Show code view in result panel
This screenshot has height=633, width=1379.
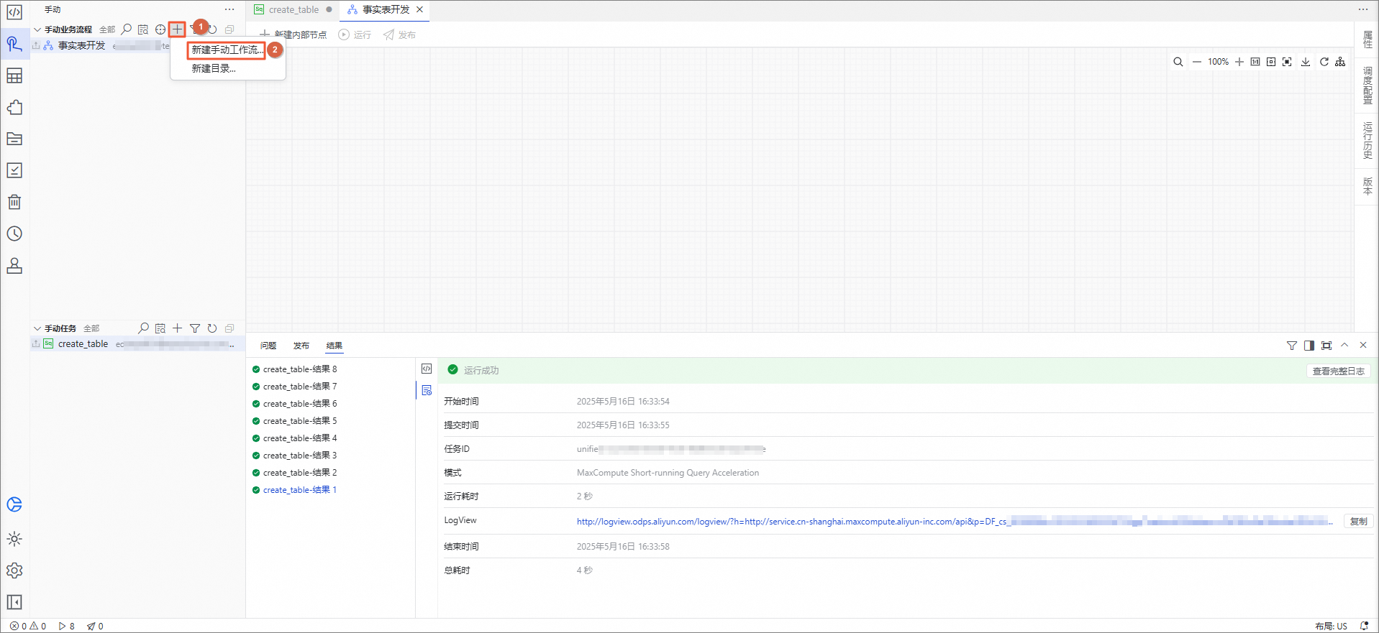pyautogui.click(x=427, y=369)
